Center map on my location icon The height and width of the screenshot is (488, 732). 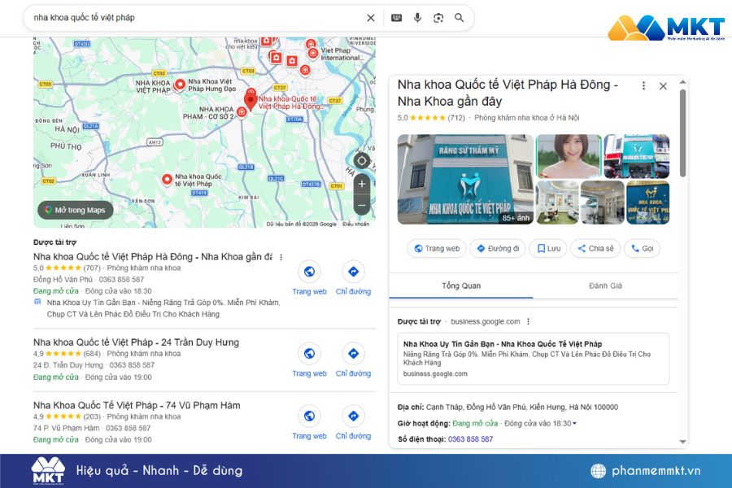tap(362, 161)
